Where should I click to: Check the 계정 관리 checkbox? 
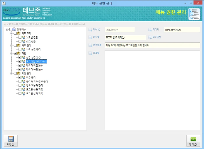15,73
